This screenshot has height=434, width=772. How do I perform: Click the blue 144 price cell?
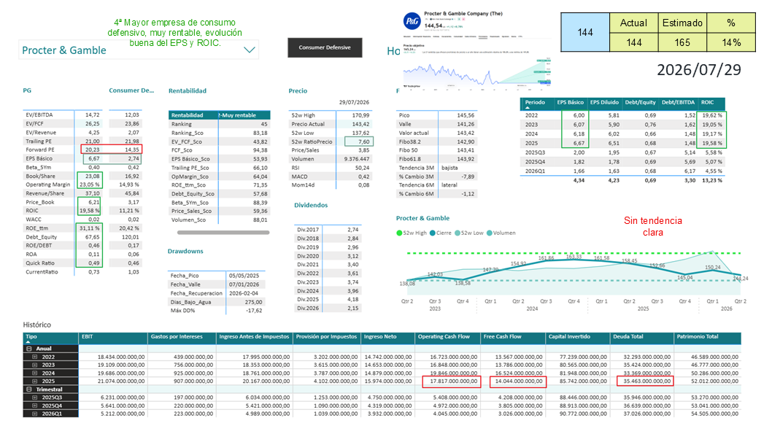pyautogui.click(x=585, y=33)
